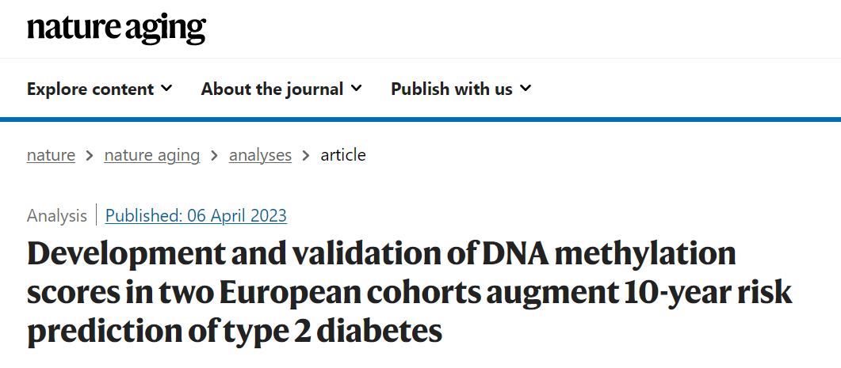The width and height of the screenshot is (841, 368).
Task: Navigate to the analyses breadcrumb link
Action: coord(260,155)
